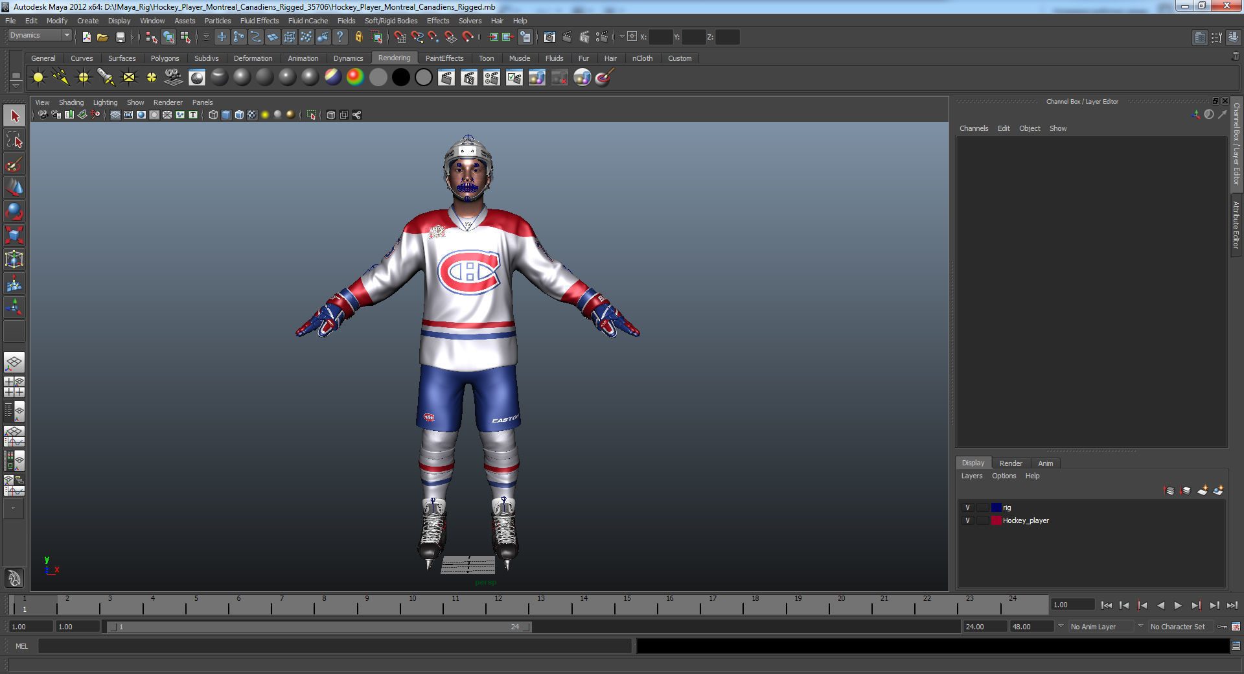Screen dimensions: 1244x674
Task: Toggle wireframe display in viewport toolbar
Action: pyautogui.click(x=213, y=115)
